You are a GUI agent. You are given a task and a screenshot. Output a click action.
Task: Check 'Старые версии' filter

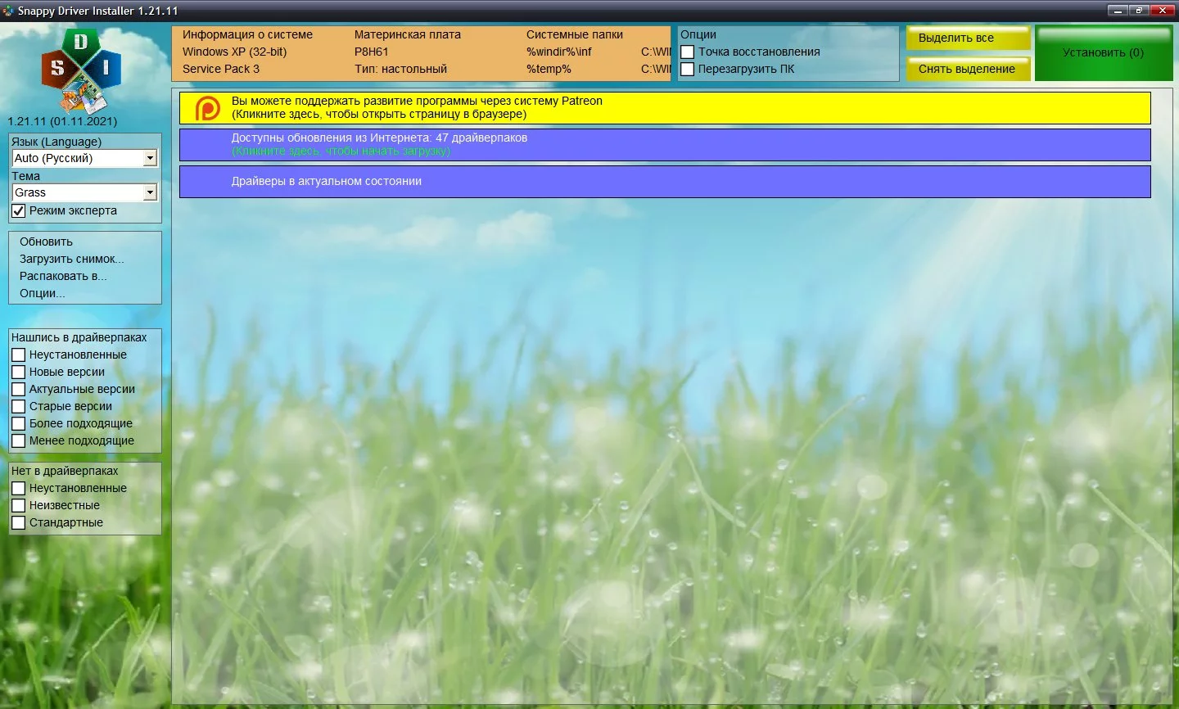(19, 407)
